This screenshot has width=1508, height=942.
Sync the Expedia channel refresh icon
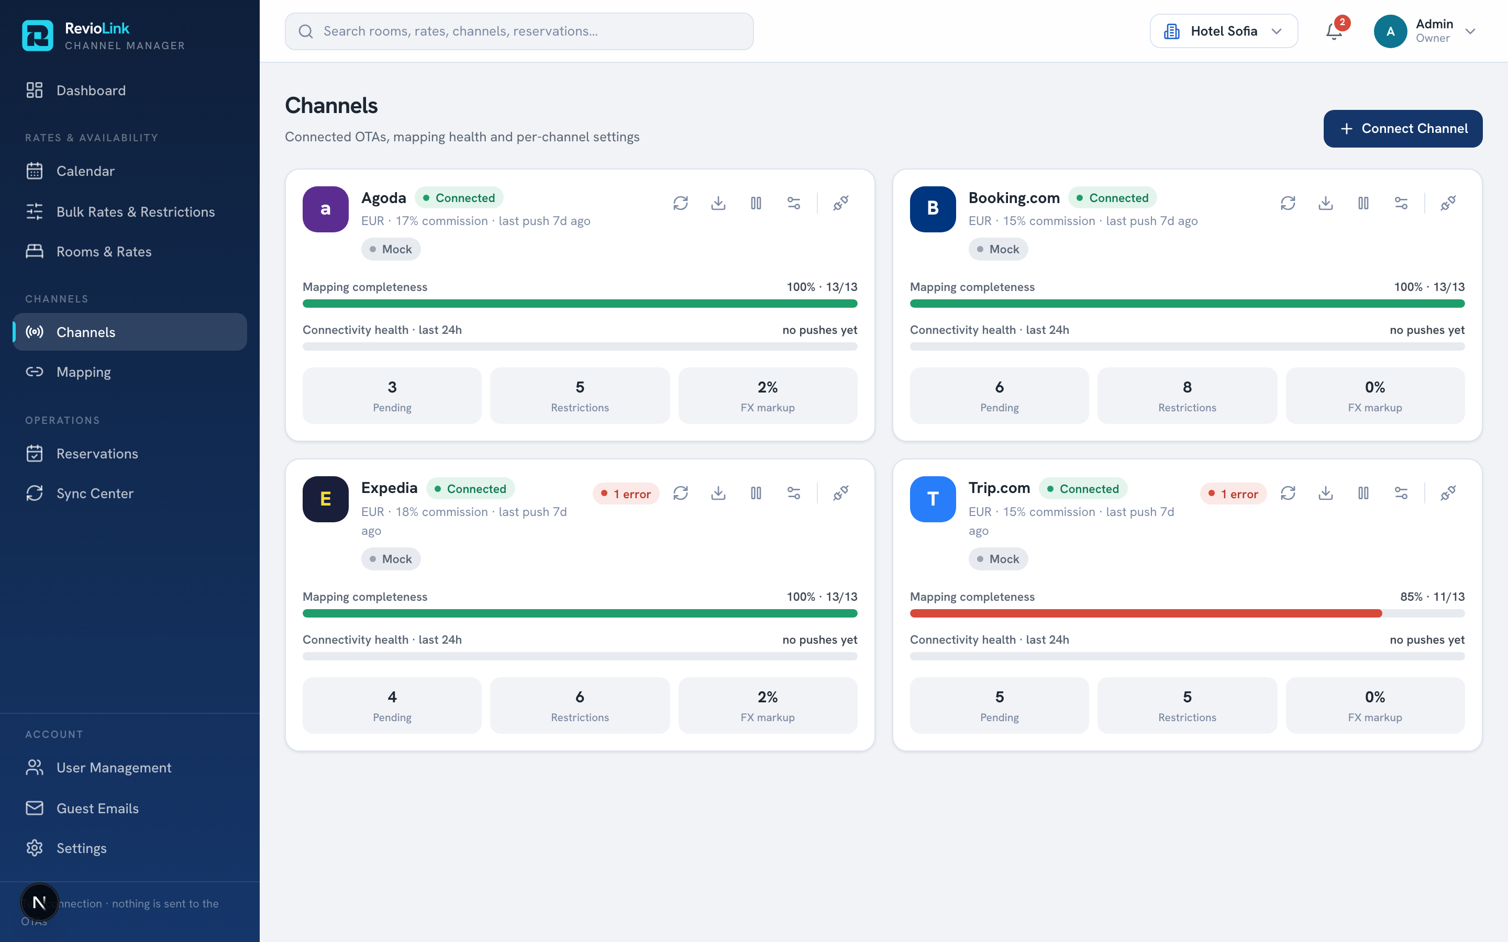click(x=681, y=494)
